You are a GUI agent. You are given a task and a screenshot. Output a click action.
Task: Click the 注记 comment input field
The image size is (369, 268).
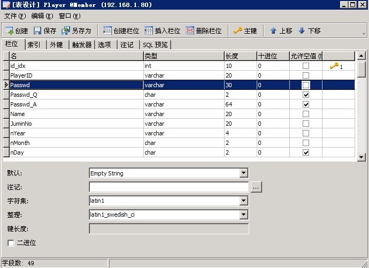pos(168,187)
